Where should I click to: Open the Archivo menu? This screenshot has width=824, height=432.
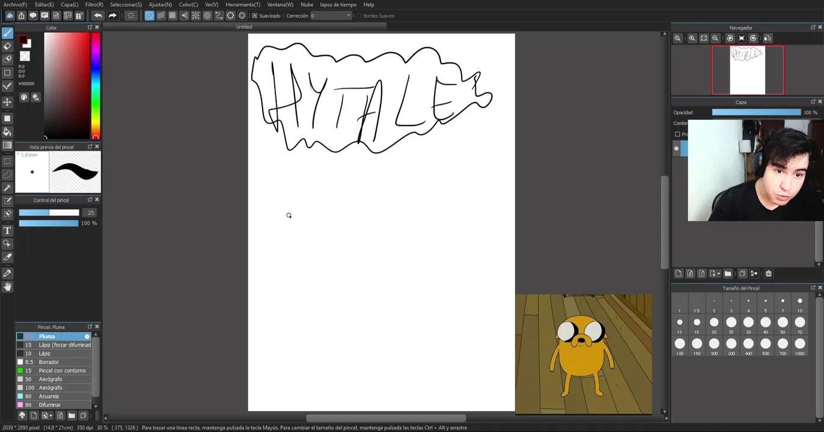pyautogui.click(x=15, y=4)
